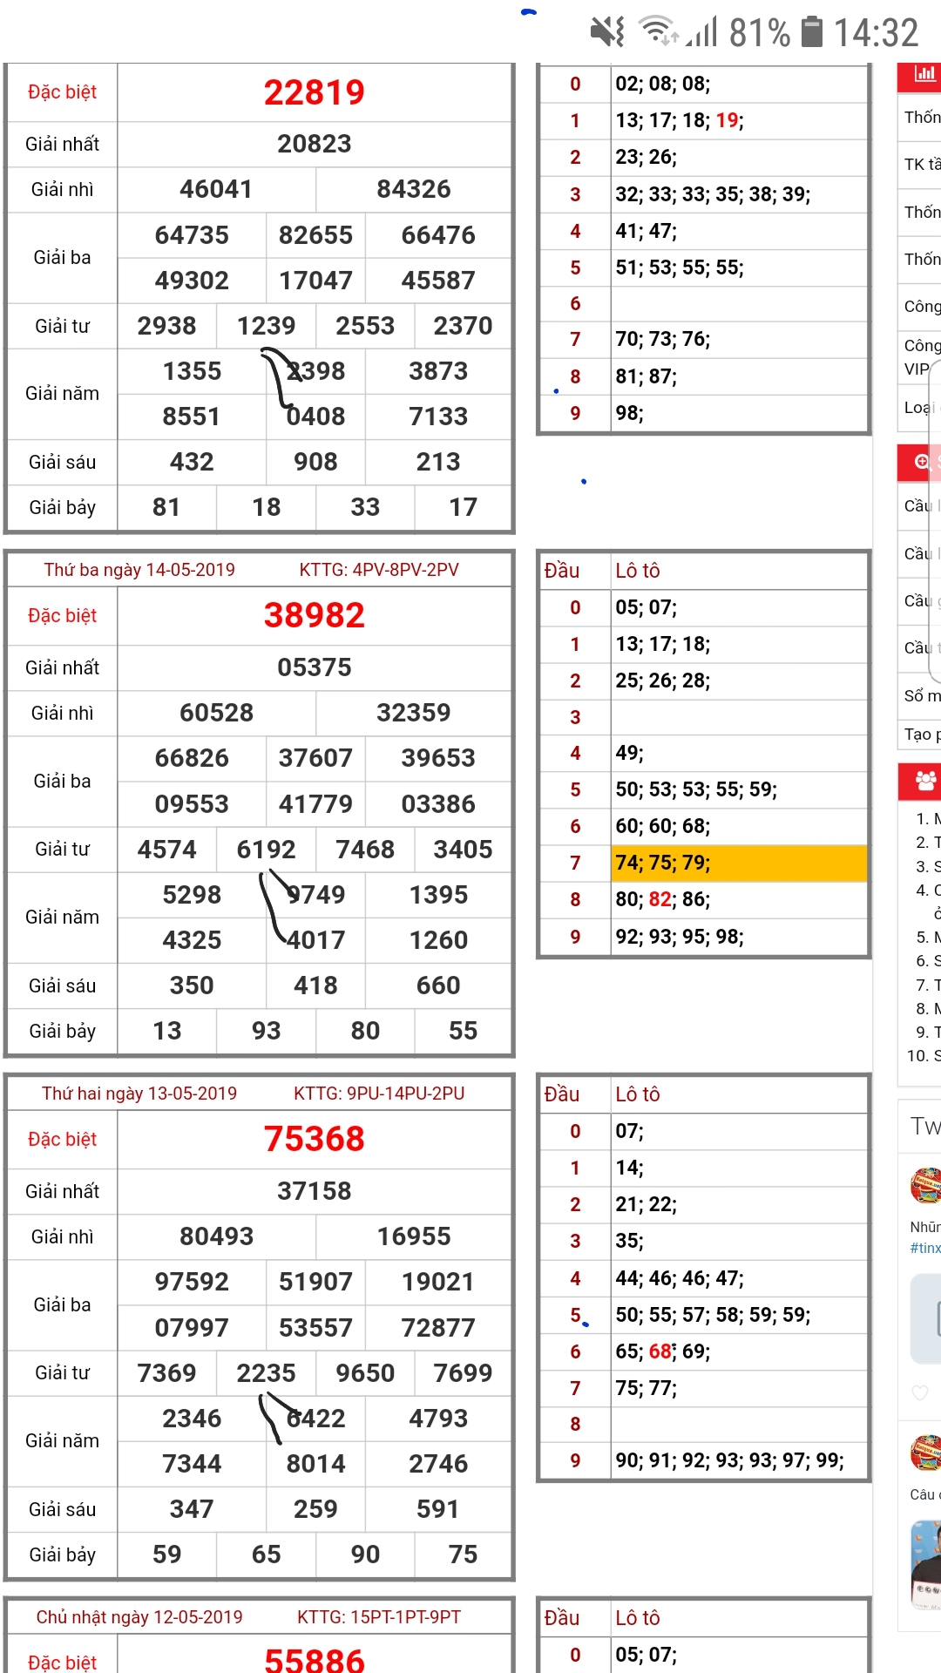941x1673 pixels.
Task: Tap the lô tô row '90; 91; 92; 93; 93; 97; 99;'
Action: (x=739, y=1460)
